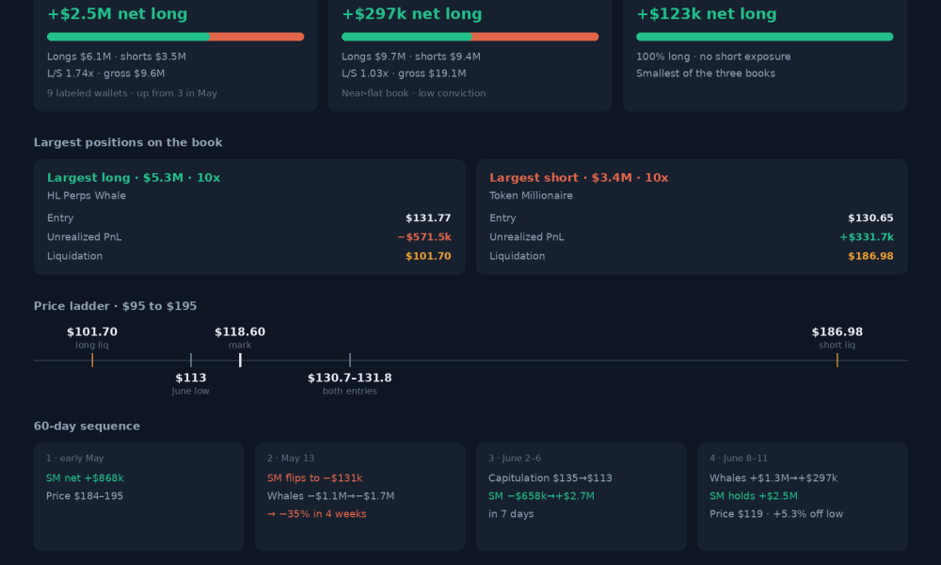The height and width of the screenshot is (565, 941).
Task: Click the +$2.5M net long heading
Action: point(117,14)
